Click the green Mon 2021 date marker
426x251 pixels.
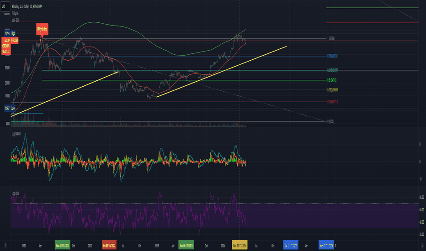pos(63,246)
